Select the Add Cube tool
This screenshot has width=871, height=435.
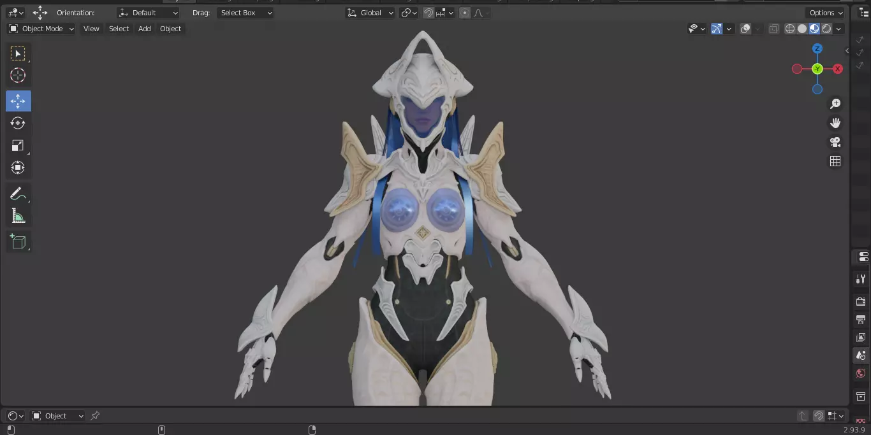point(18,242)
